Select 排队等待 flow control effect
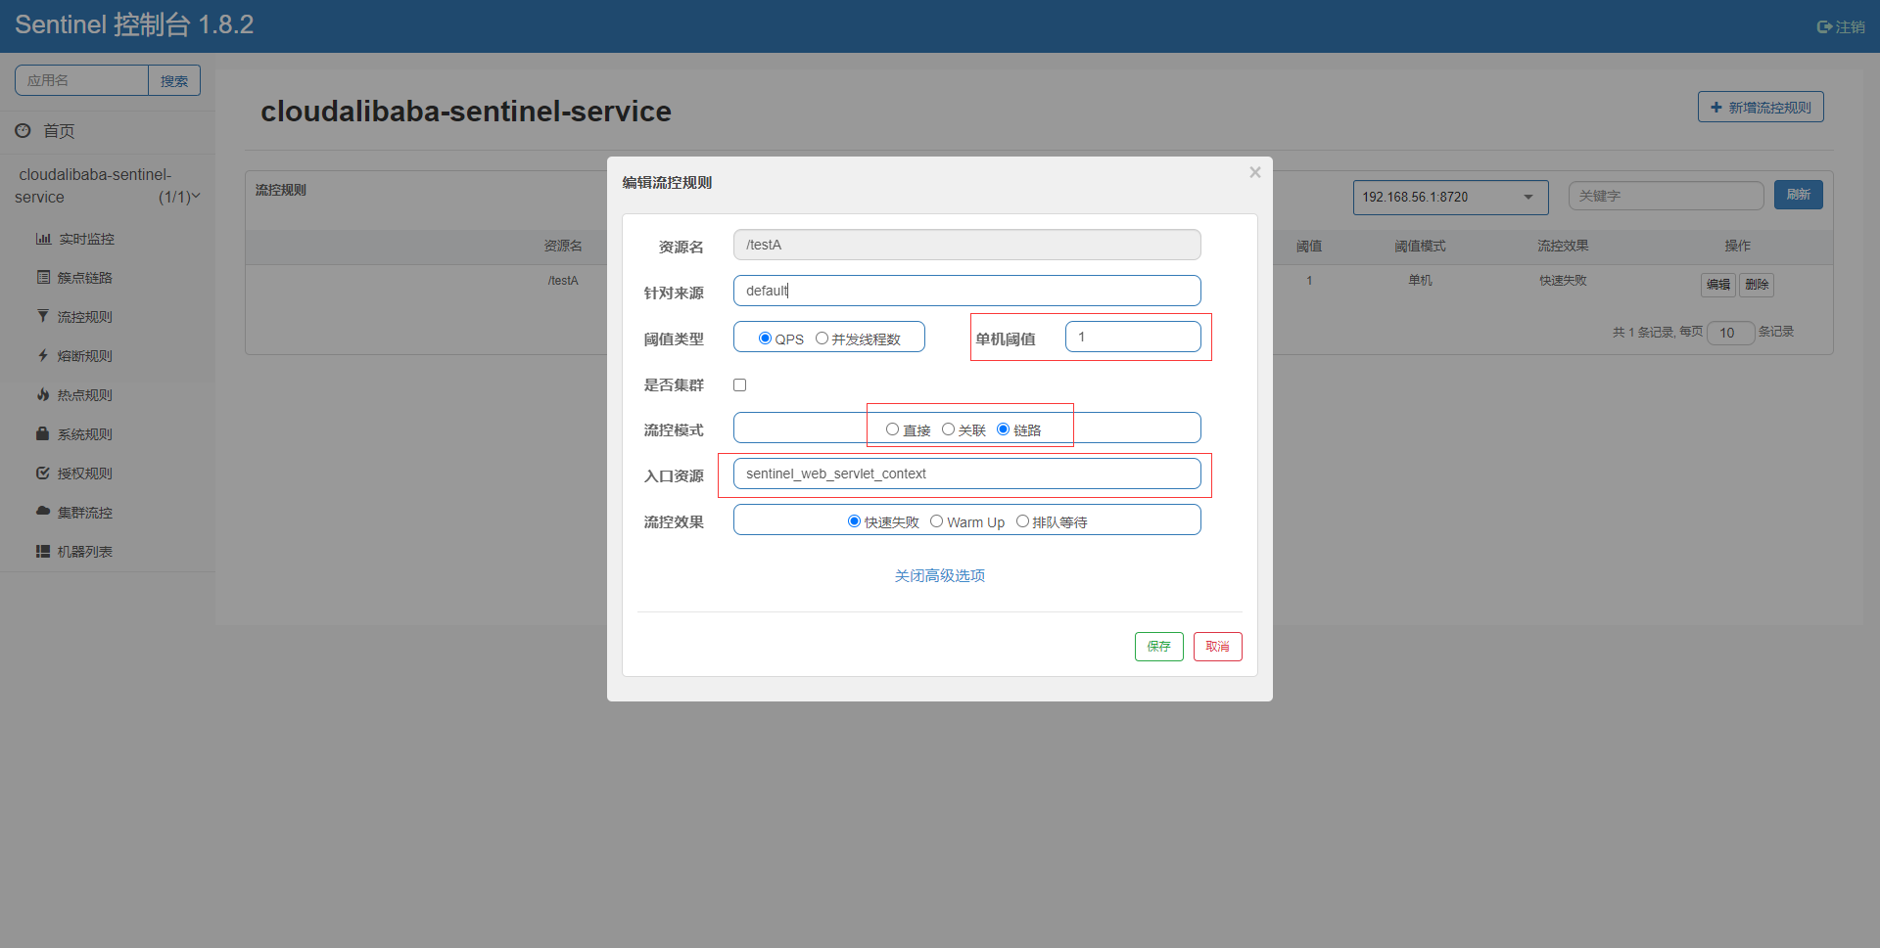Viewport: 1880px width, 948px height. coord(1023,521)
